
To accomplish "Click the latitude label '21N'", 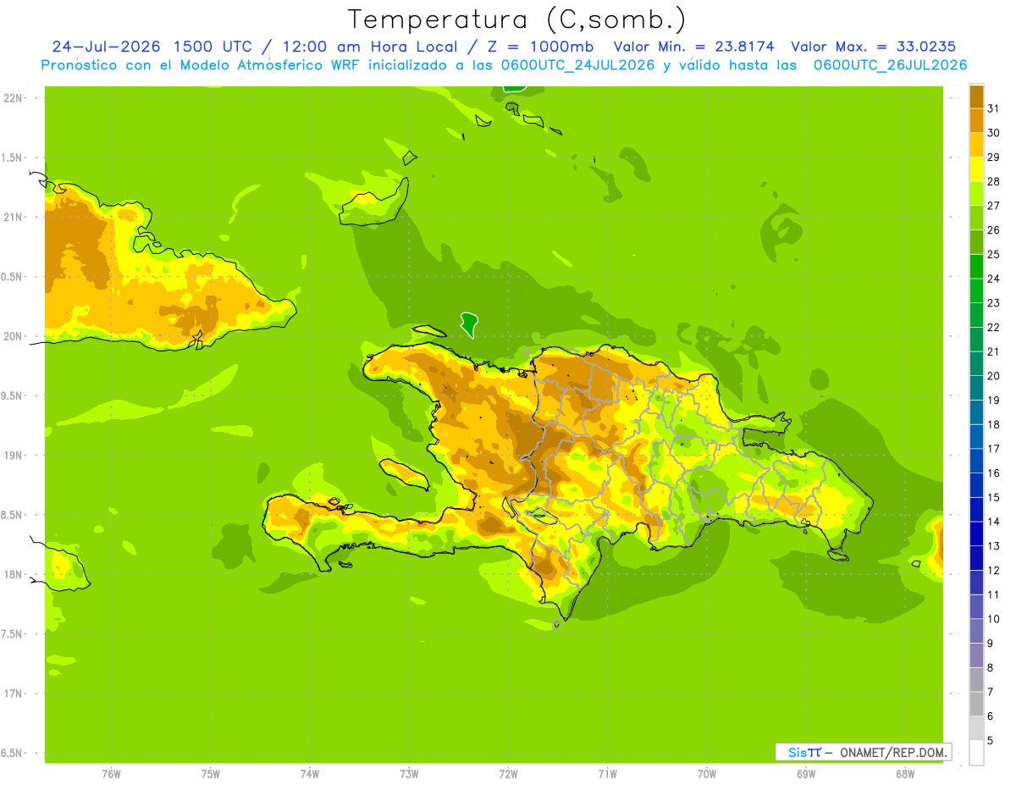I will pyautogui.click(x=13, y=217).
